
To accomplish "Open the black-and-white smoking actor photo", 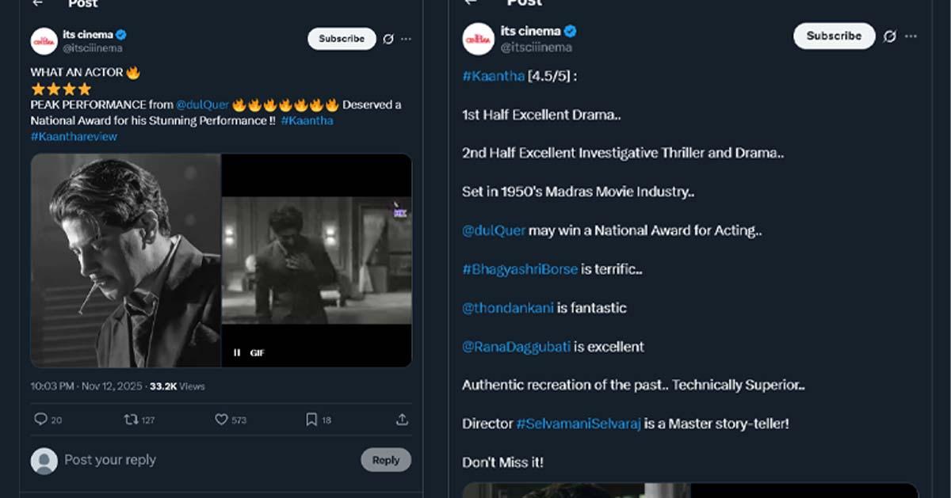I will point(126,260).
